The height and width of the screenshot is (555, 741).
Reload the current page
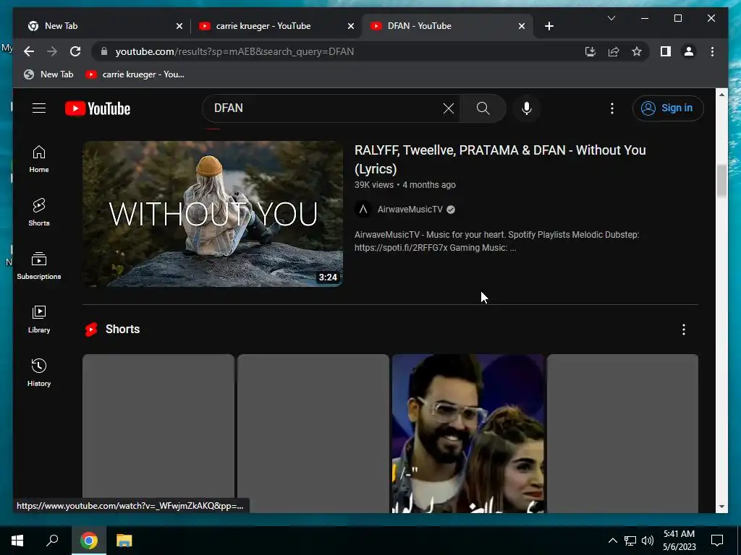pyautogui.click(x=75, y=51)
